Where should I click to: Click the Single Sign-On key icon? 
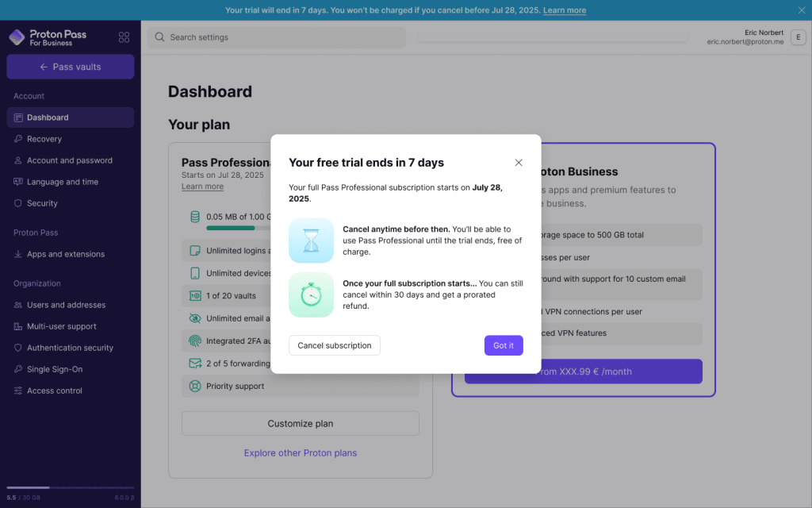[18, 368]
